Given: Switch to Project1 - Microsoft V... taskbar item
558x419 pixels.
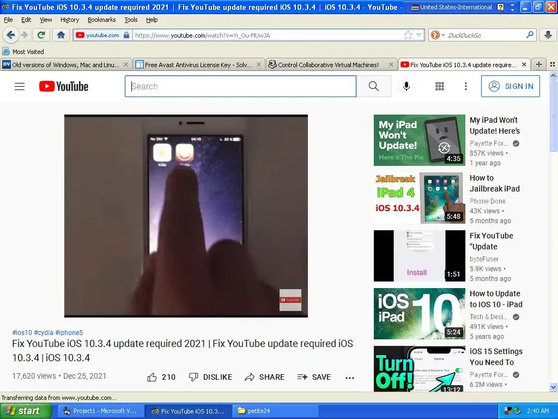Looking at the screenshot, I should [101, 411].
